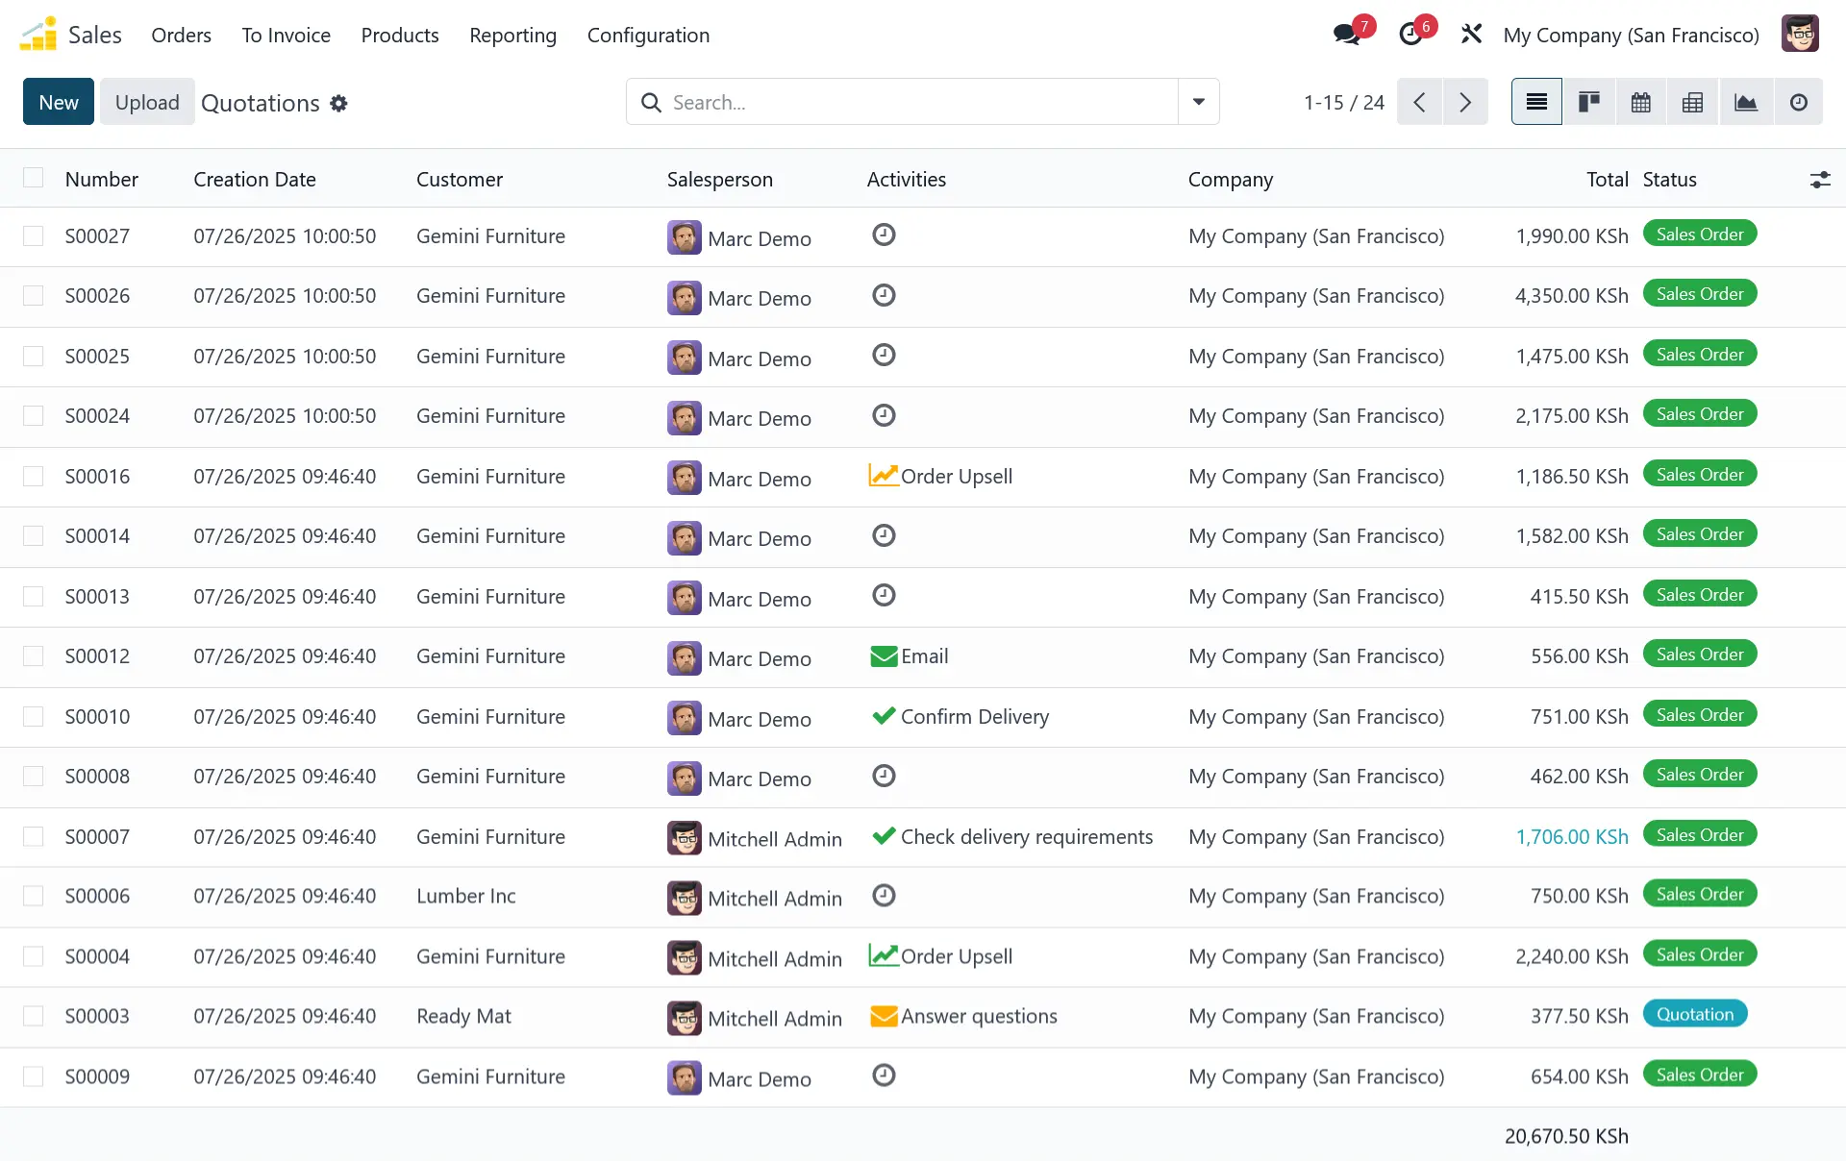The image size is (1846, 1162).
Task: Click the Search input field
Action: pos(913,102)
